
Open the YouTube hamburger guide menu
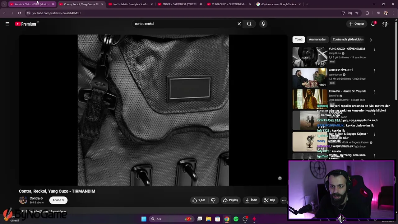coord(7,24)
